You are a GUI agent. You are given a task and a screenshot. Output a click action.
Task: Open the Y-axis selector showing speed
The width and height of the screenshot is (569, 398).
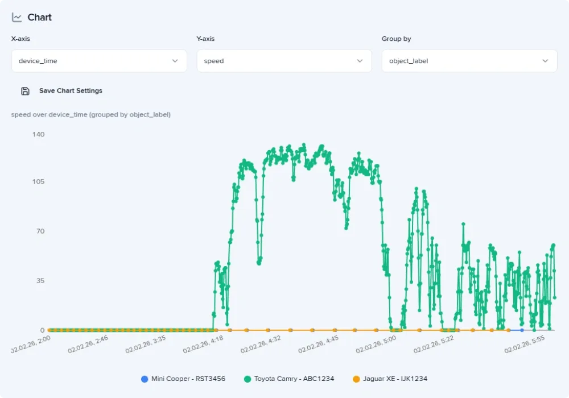(x=284, y=60)
